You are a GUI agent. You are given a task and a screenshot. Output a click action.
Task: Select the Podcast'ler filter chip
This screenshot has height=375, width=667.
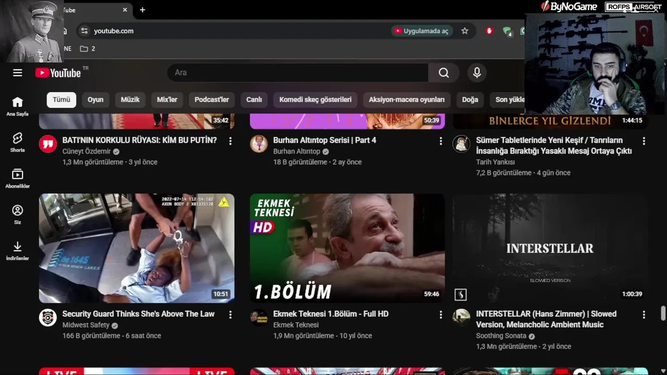212,99
